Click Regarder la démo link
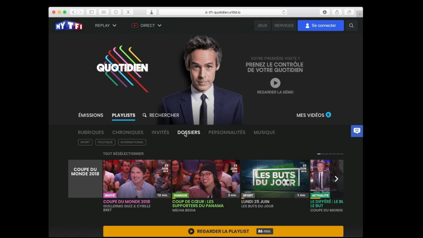The image size is (423, 238). 275,92
